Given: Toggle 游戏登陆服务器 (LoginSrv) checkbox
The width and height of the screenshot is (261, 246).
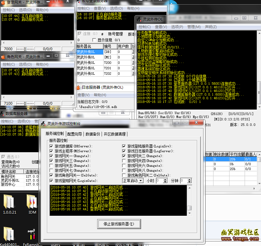Looking at the screenshot, I should point(124,146).
